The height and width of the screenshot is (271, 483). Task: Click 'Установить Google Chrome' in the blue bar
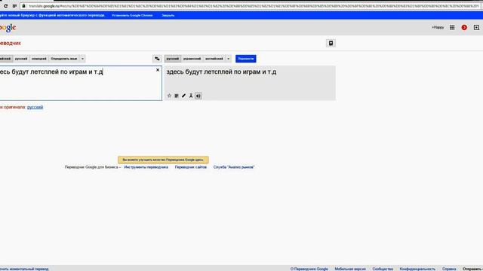(x=132, y=15)
